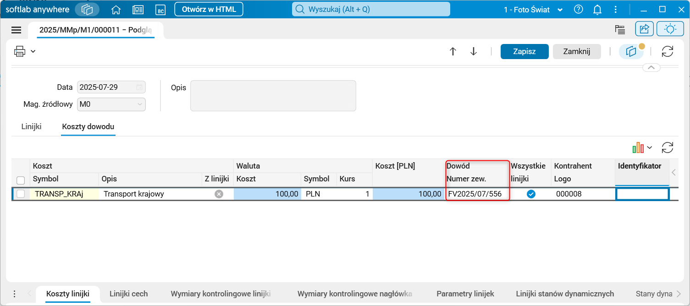Open the calendar picker in Data field
Screen dimensions: 690x306
point(139,87)
